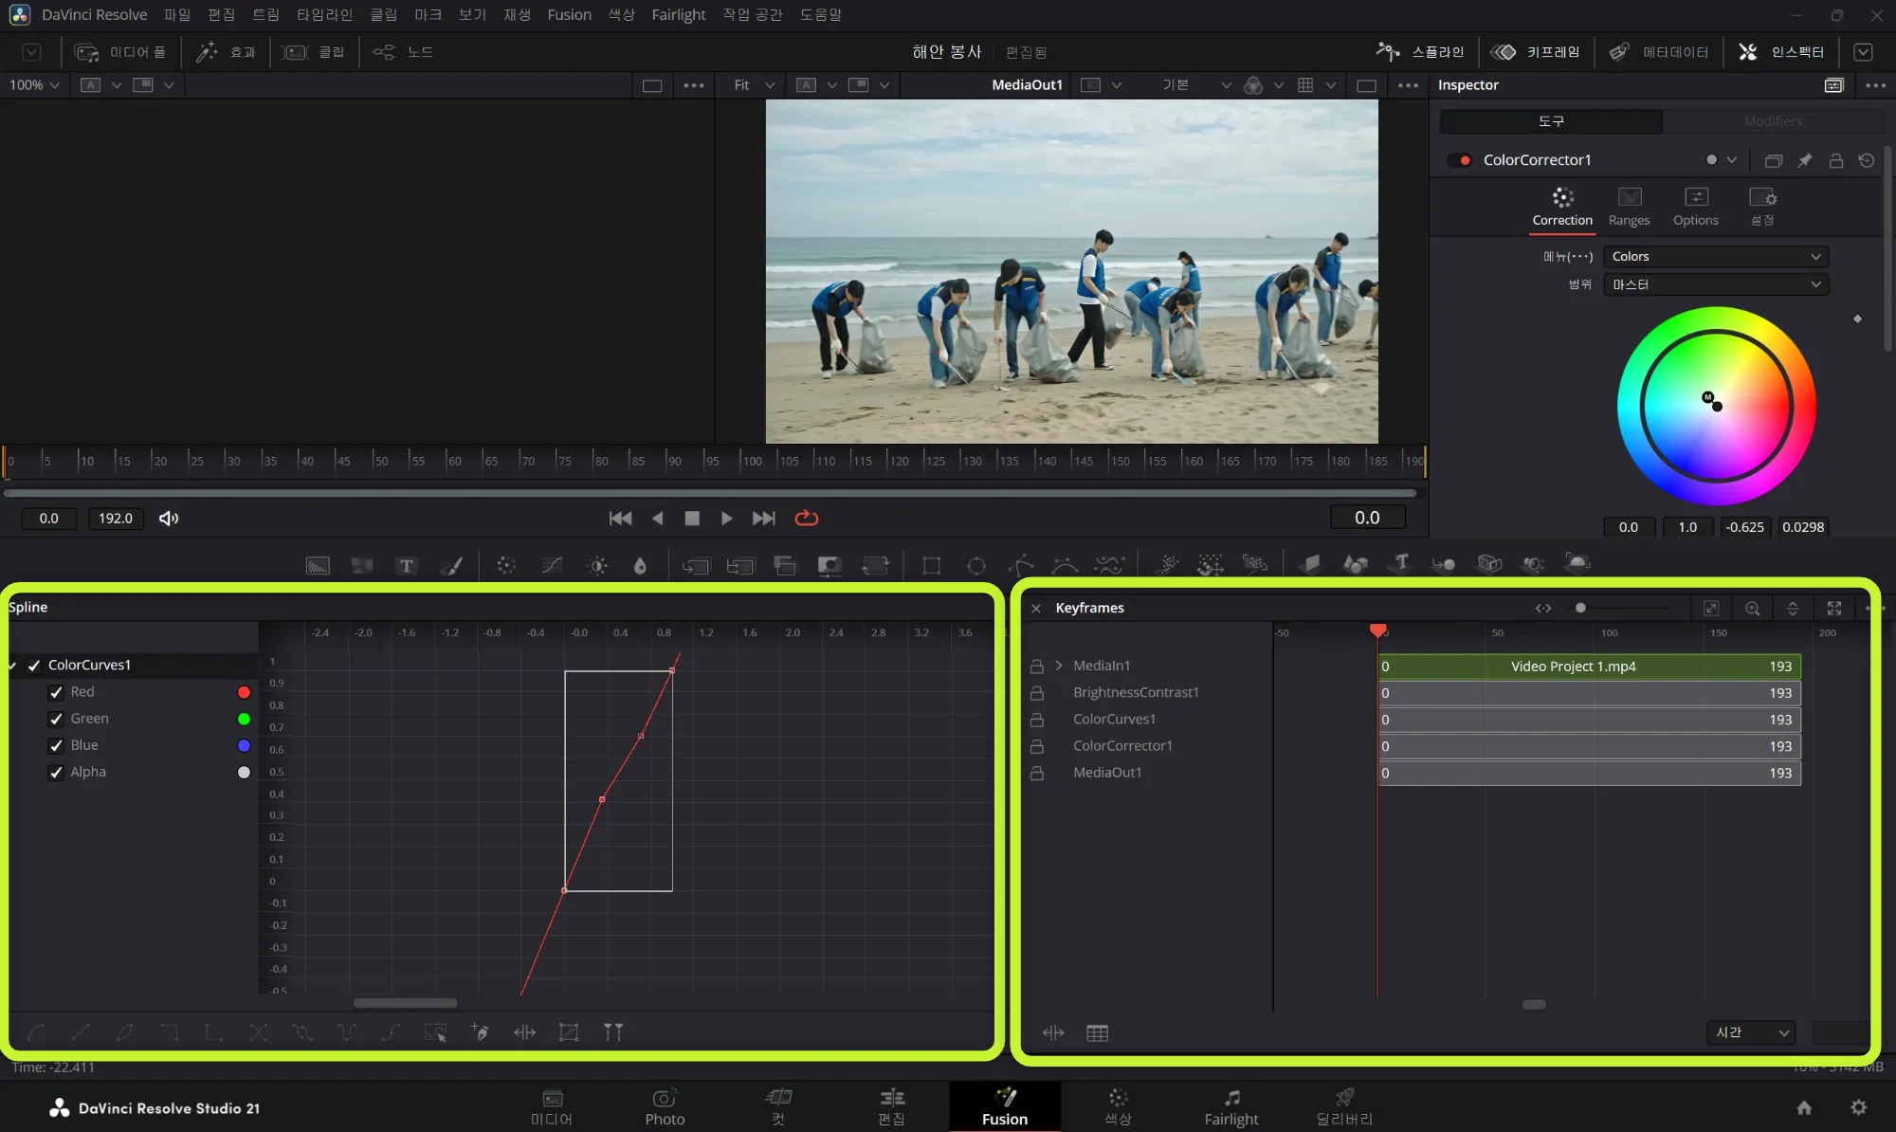Viewport: 1896px width, 1132px height.
Task: Uncheck the Blue spline channel
Action: tap(56, 745)
